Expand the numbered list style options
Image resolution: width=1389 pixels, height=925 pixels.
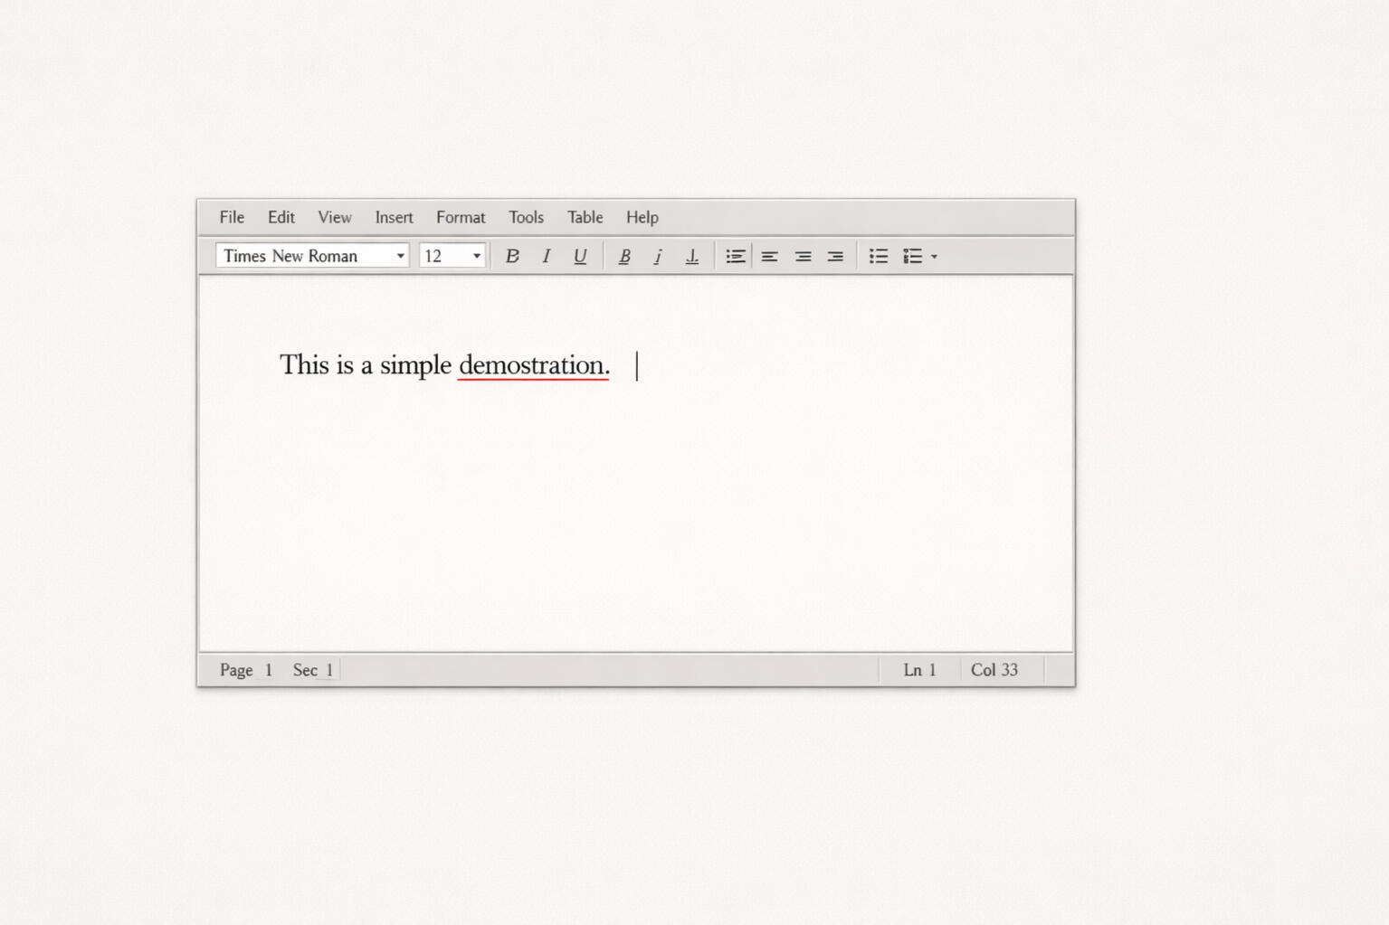pos(935,256)
